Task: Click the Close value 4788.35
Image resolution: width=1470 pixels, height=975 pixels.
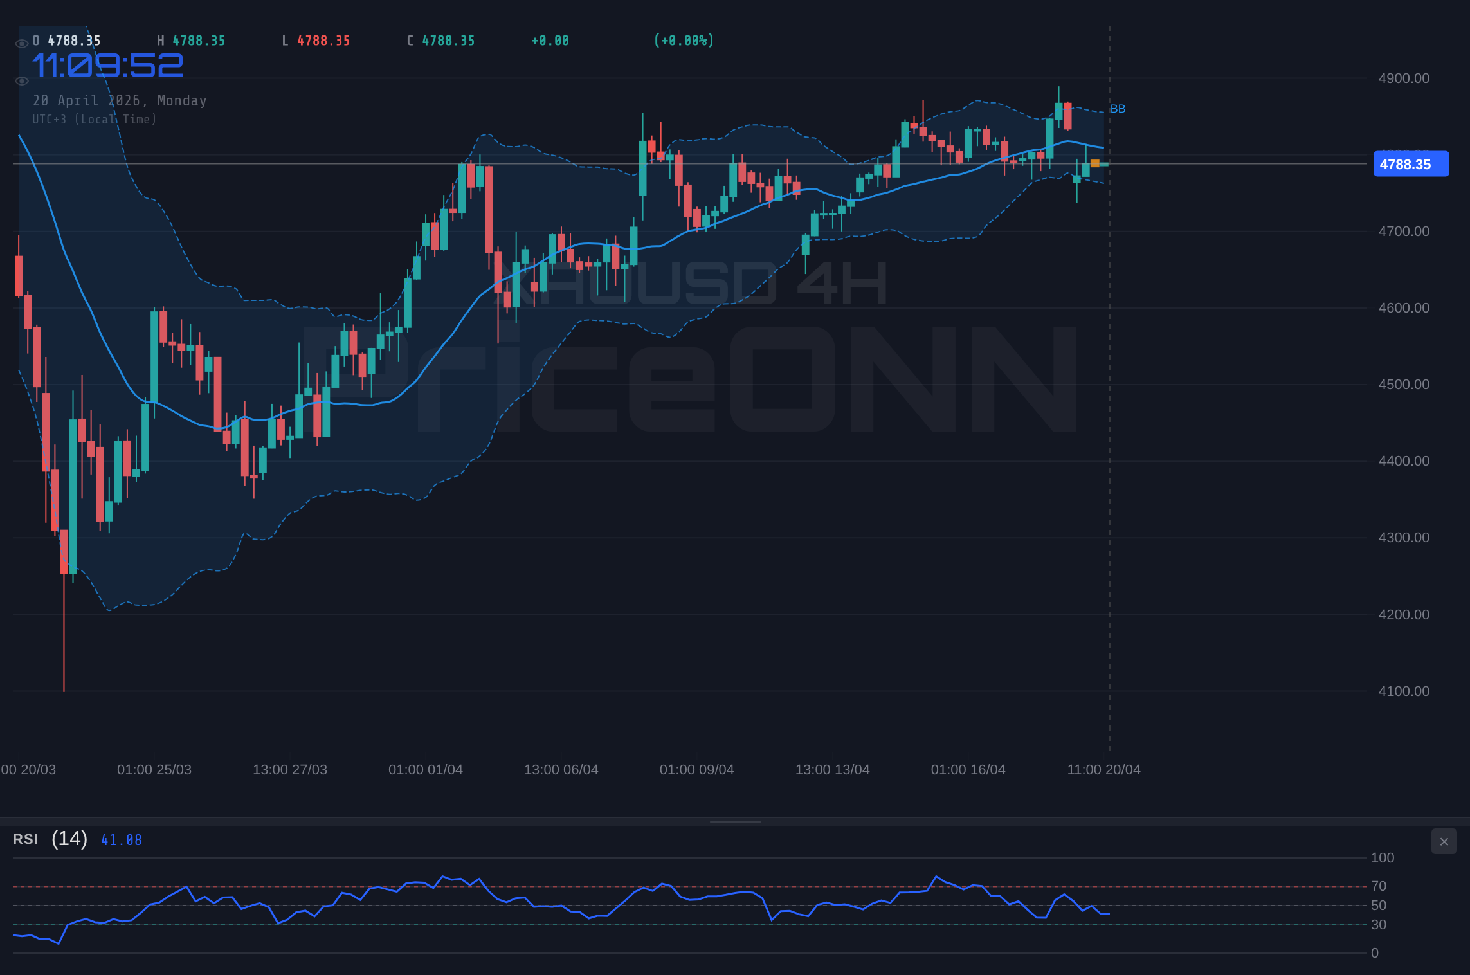Action: [448, 41]
